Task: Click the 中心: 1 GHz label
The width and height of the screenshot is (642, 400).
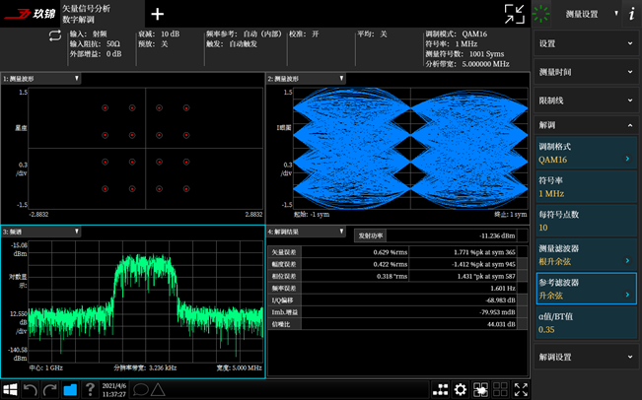Action: [x=45, y=367]
